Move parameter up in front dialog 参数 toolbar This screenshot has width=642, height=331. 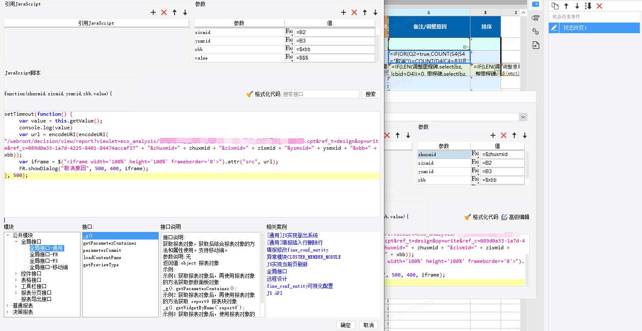click(365, 12)
